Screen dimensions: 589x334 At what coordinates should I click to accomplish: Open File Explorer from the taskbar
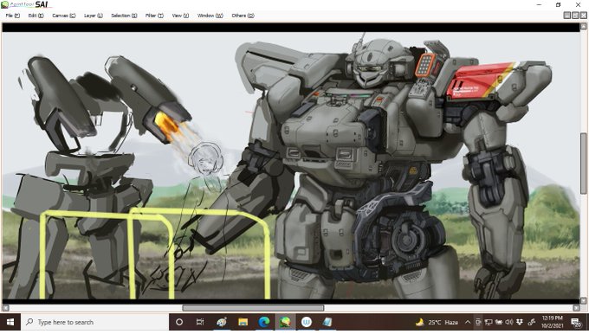coord(243,322)
